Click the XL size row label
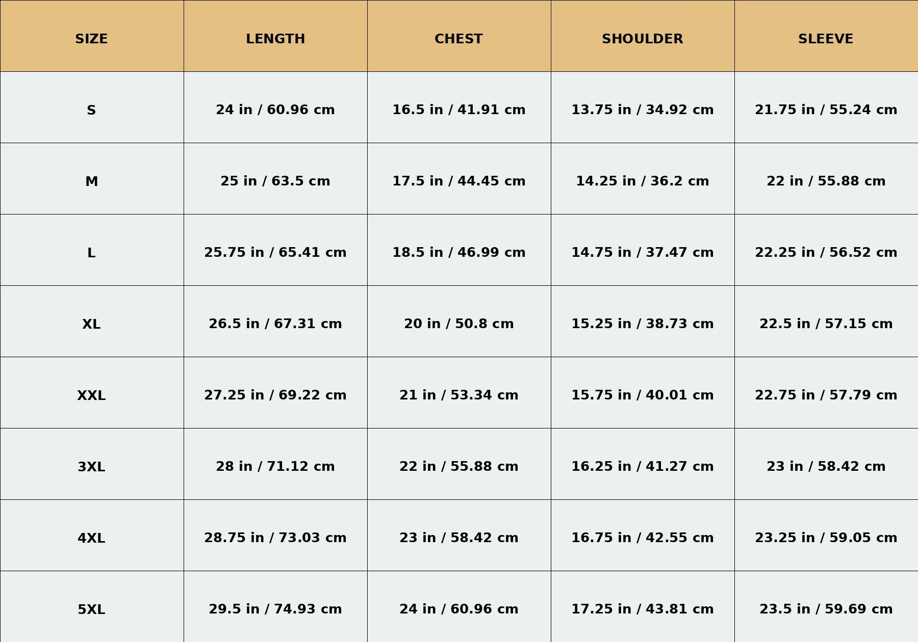The image size is (918, 642). click(91, 324)
